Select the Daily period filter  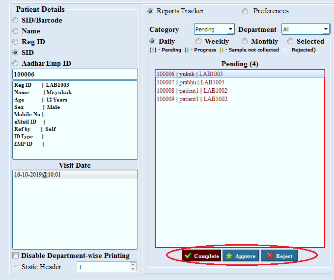point(152,41)
